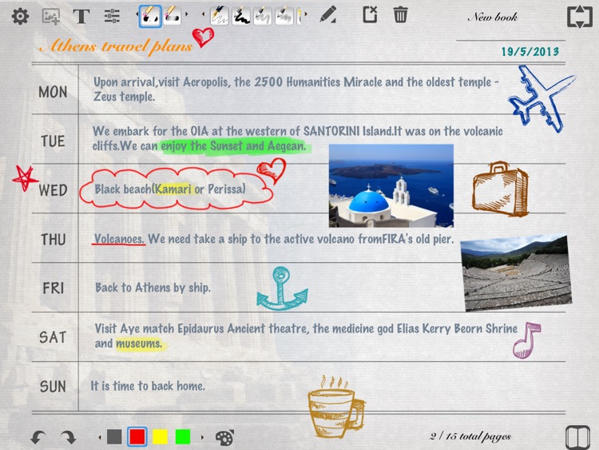Tap green-highlighted 'enjoy the Sunset and Aegean'

233,146
